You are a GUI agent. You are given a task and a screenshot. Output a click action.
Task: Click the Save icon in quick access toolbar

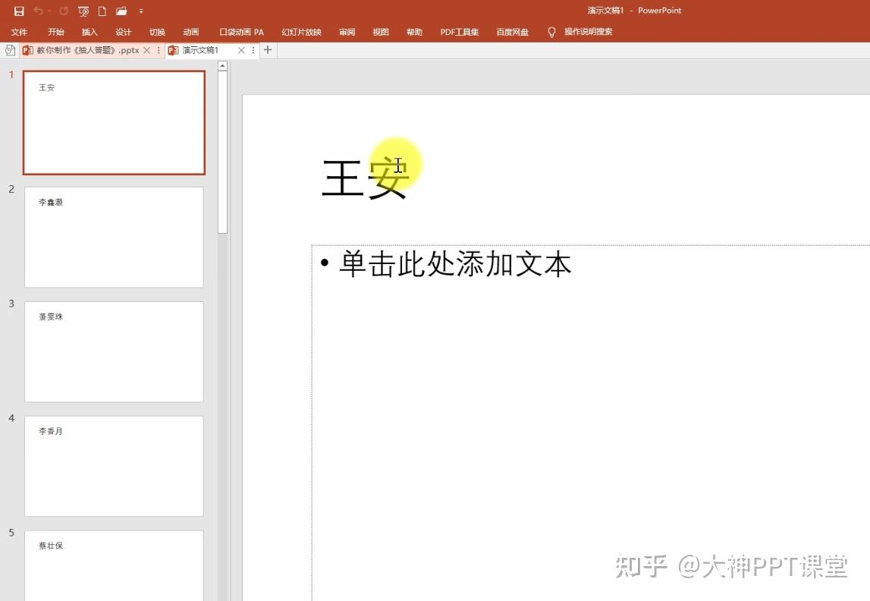(19, 11)
